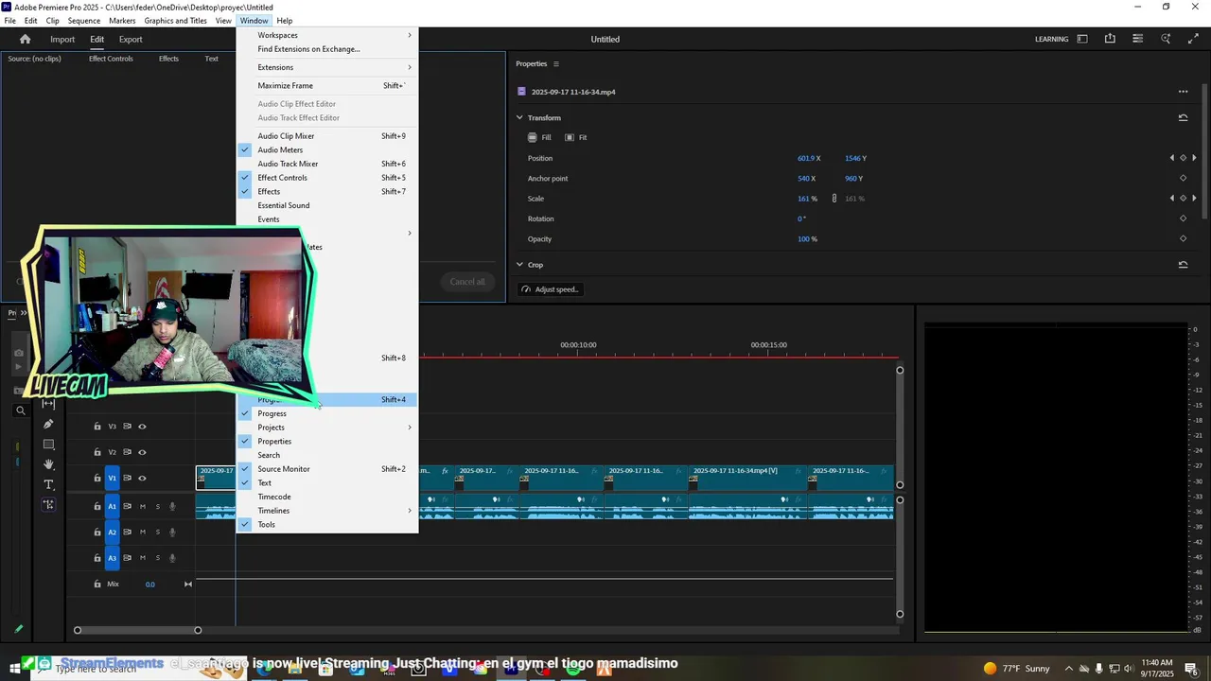This screenshot has width=1211, height=681.
Task: Select the Type tool
Action: pyautogui.click(x=48, y=484)
